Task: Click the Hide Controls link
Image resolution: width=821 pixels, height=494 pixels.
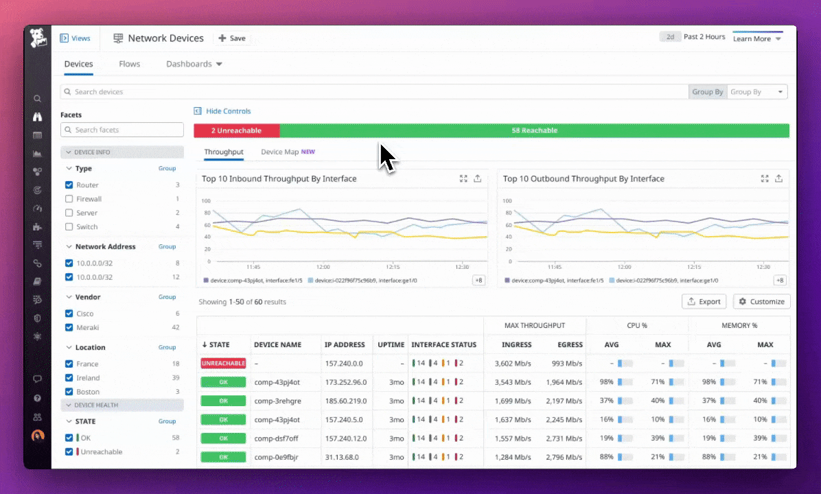Action: pos(229,111)
